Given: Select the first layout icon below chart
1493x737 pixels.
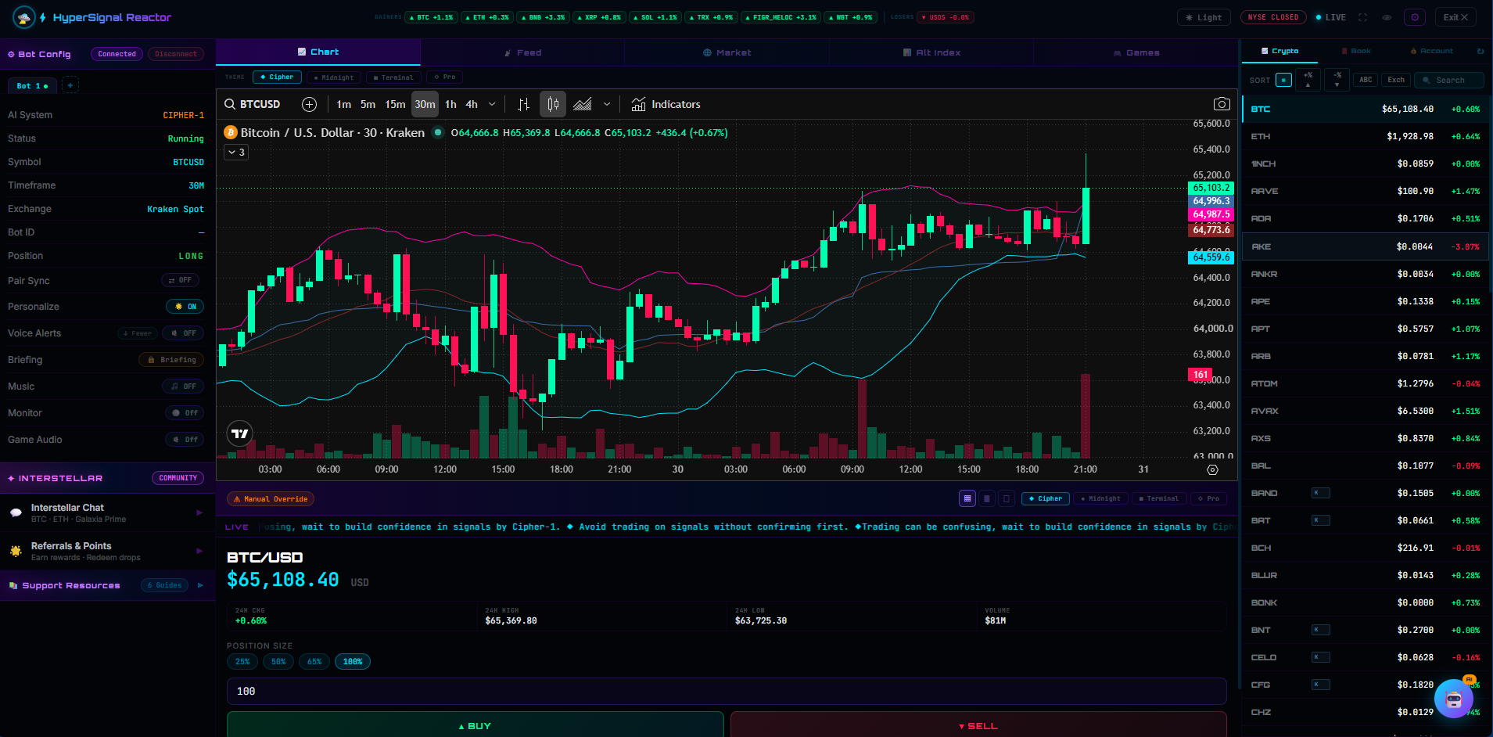Looking at the screenshot, I should coord(967,498).
